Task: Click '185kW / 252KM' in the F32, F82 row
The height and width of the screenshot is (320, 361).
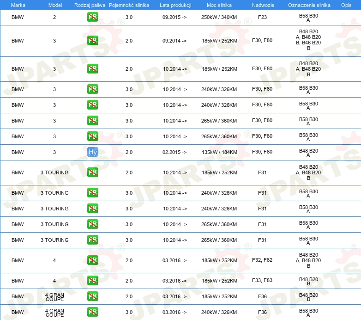Action: click(219, 260)
